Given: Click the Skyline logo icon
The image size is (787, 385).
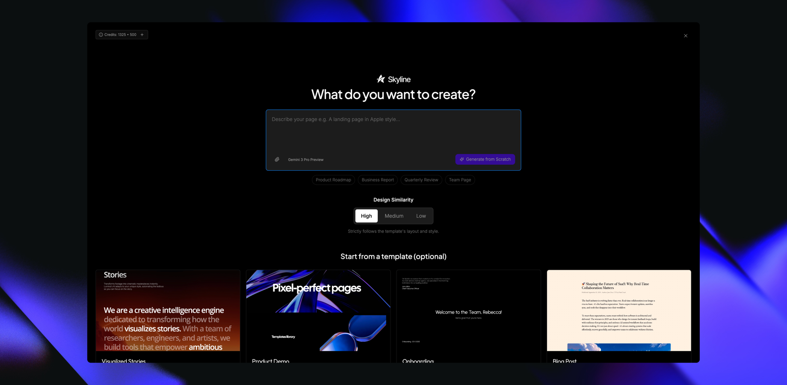Looking at the screenshot, I should click(381, 79).
